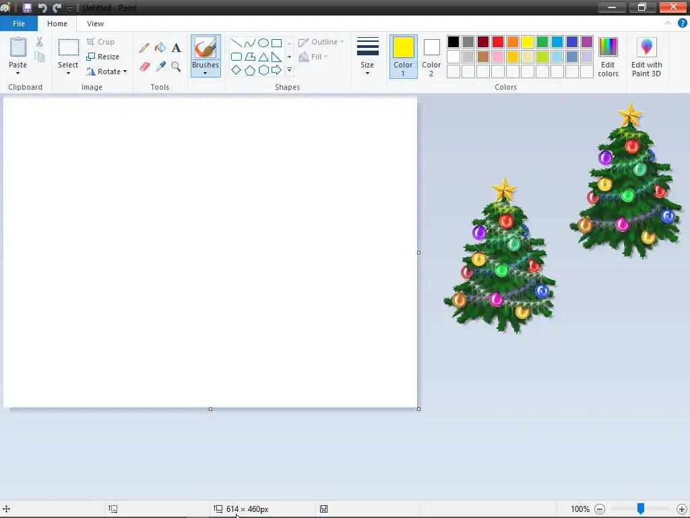This screenshot has height=518, width=690.
Task: Expand the Shapes gallery more arrow
Action: [289, 70]
